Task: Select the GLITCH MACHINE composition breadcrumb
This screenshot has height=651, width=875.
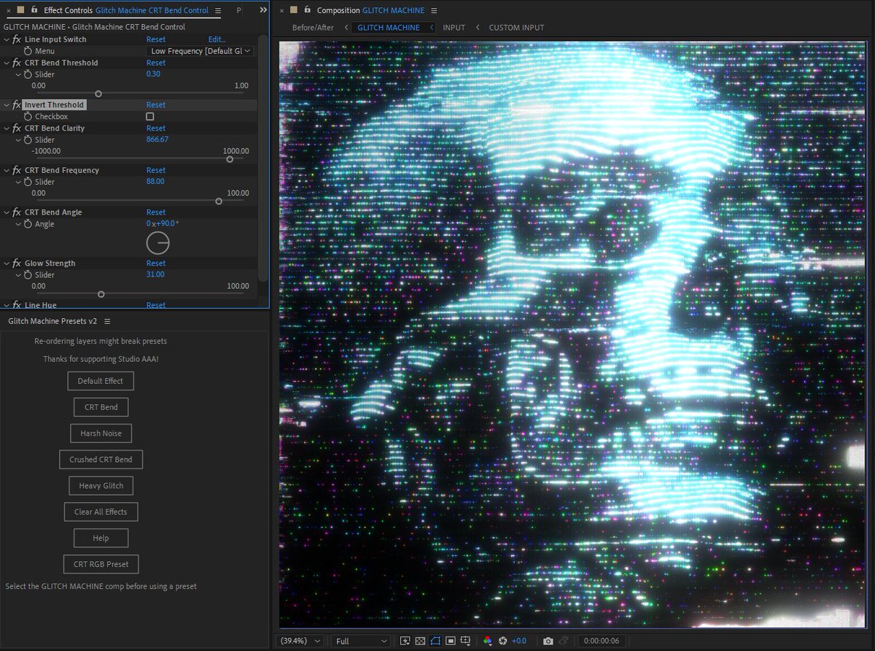Action: (x=389, y=28)
